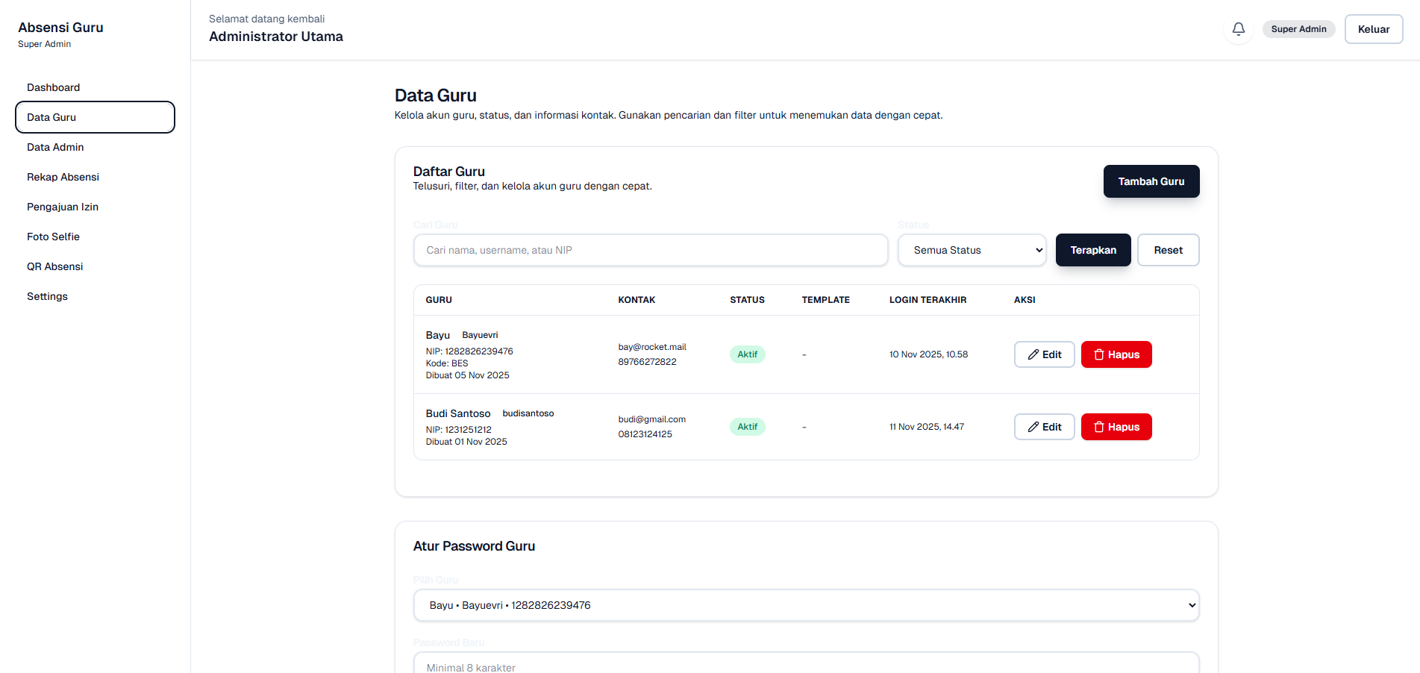The image size is (1420, 673).
Task: Open Rekap Absensi in sidebar
Action: click(63, 177)
